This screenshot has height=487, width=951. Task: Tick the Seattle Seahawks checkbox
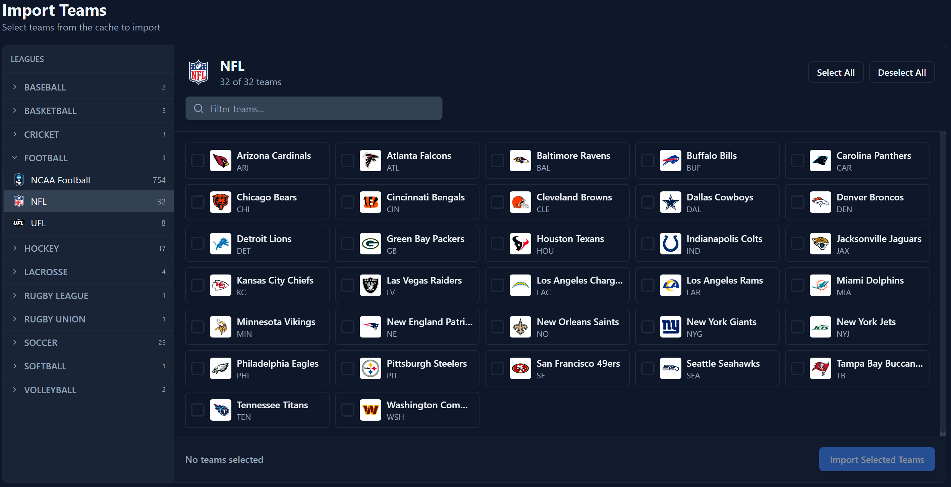point(647,369)
